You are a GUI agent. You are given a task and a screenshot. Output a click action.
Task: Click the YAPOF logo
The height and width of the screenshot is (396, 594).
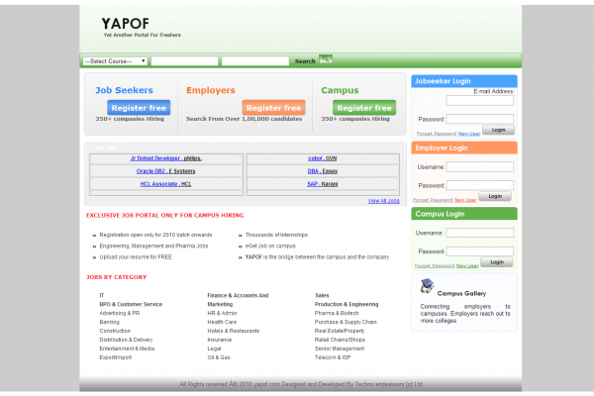pyautogui.click(x=126, y=24)
